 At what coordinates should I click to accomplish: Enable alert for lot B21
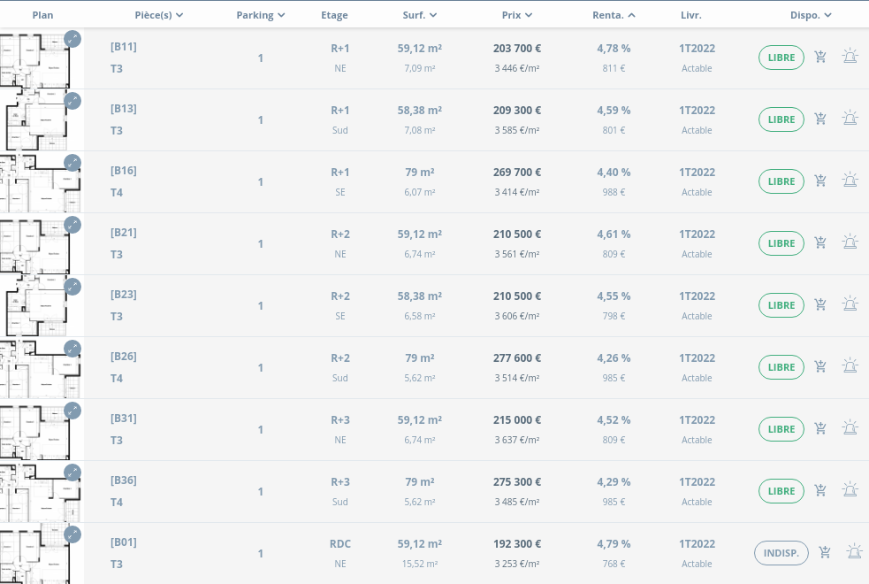[850, 243]
